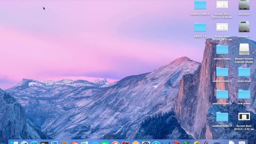Select the Screen Shot file ending .07 am
This screenshot has width=256, height=144.
coord(222,27)
